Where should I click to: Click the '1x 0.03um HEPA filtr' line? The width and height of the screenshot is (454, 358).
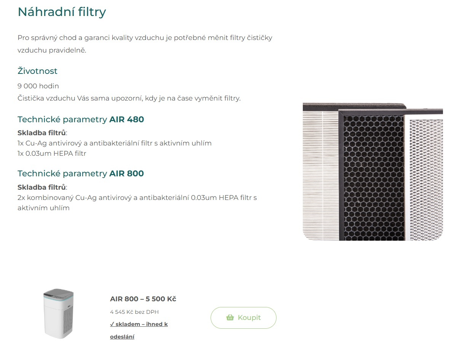pyautogui.click(x=52, y=153)
